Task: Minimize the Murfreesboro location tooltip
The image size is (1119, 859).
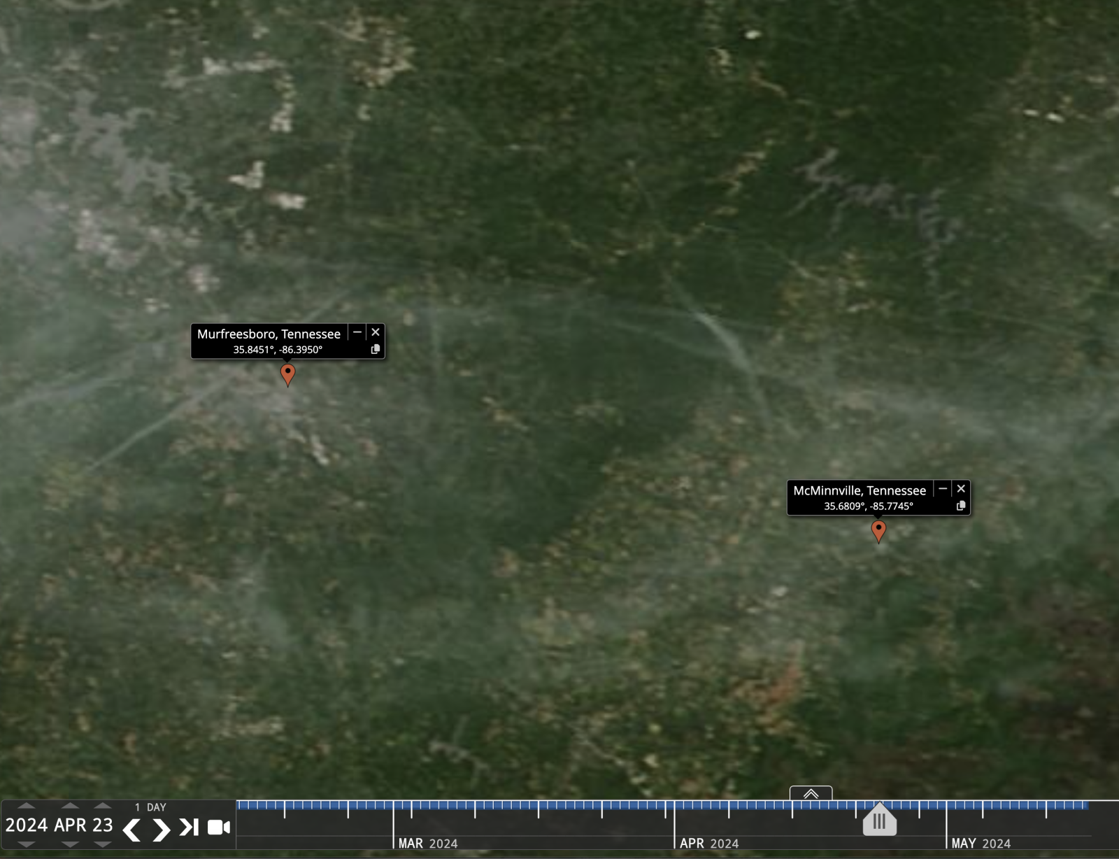Action: (357, 332)
